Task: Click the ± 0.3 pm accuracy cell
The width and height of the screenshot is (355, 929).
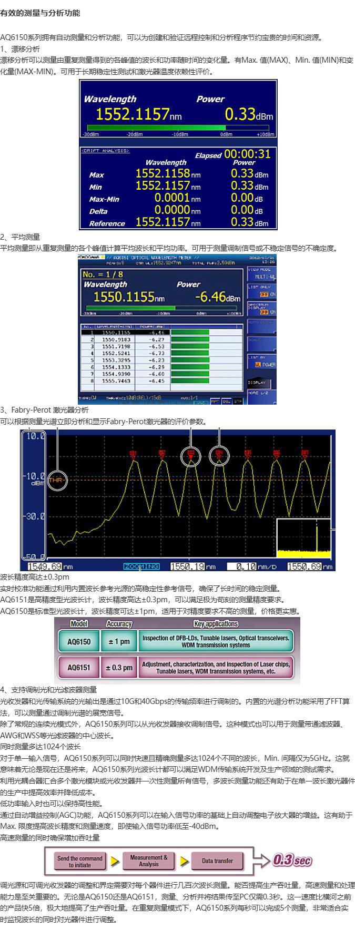Action: pos(119,667)
